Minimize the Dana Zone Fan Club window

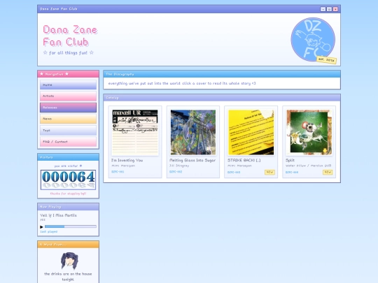pos(323,9)
